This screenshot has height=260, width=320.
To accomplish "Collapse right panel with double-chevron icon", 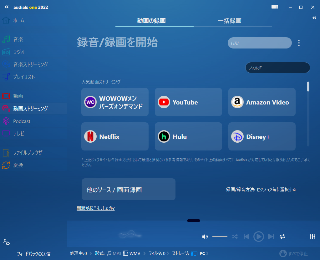I will (x=314, y=18).
